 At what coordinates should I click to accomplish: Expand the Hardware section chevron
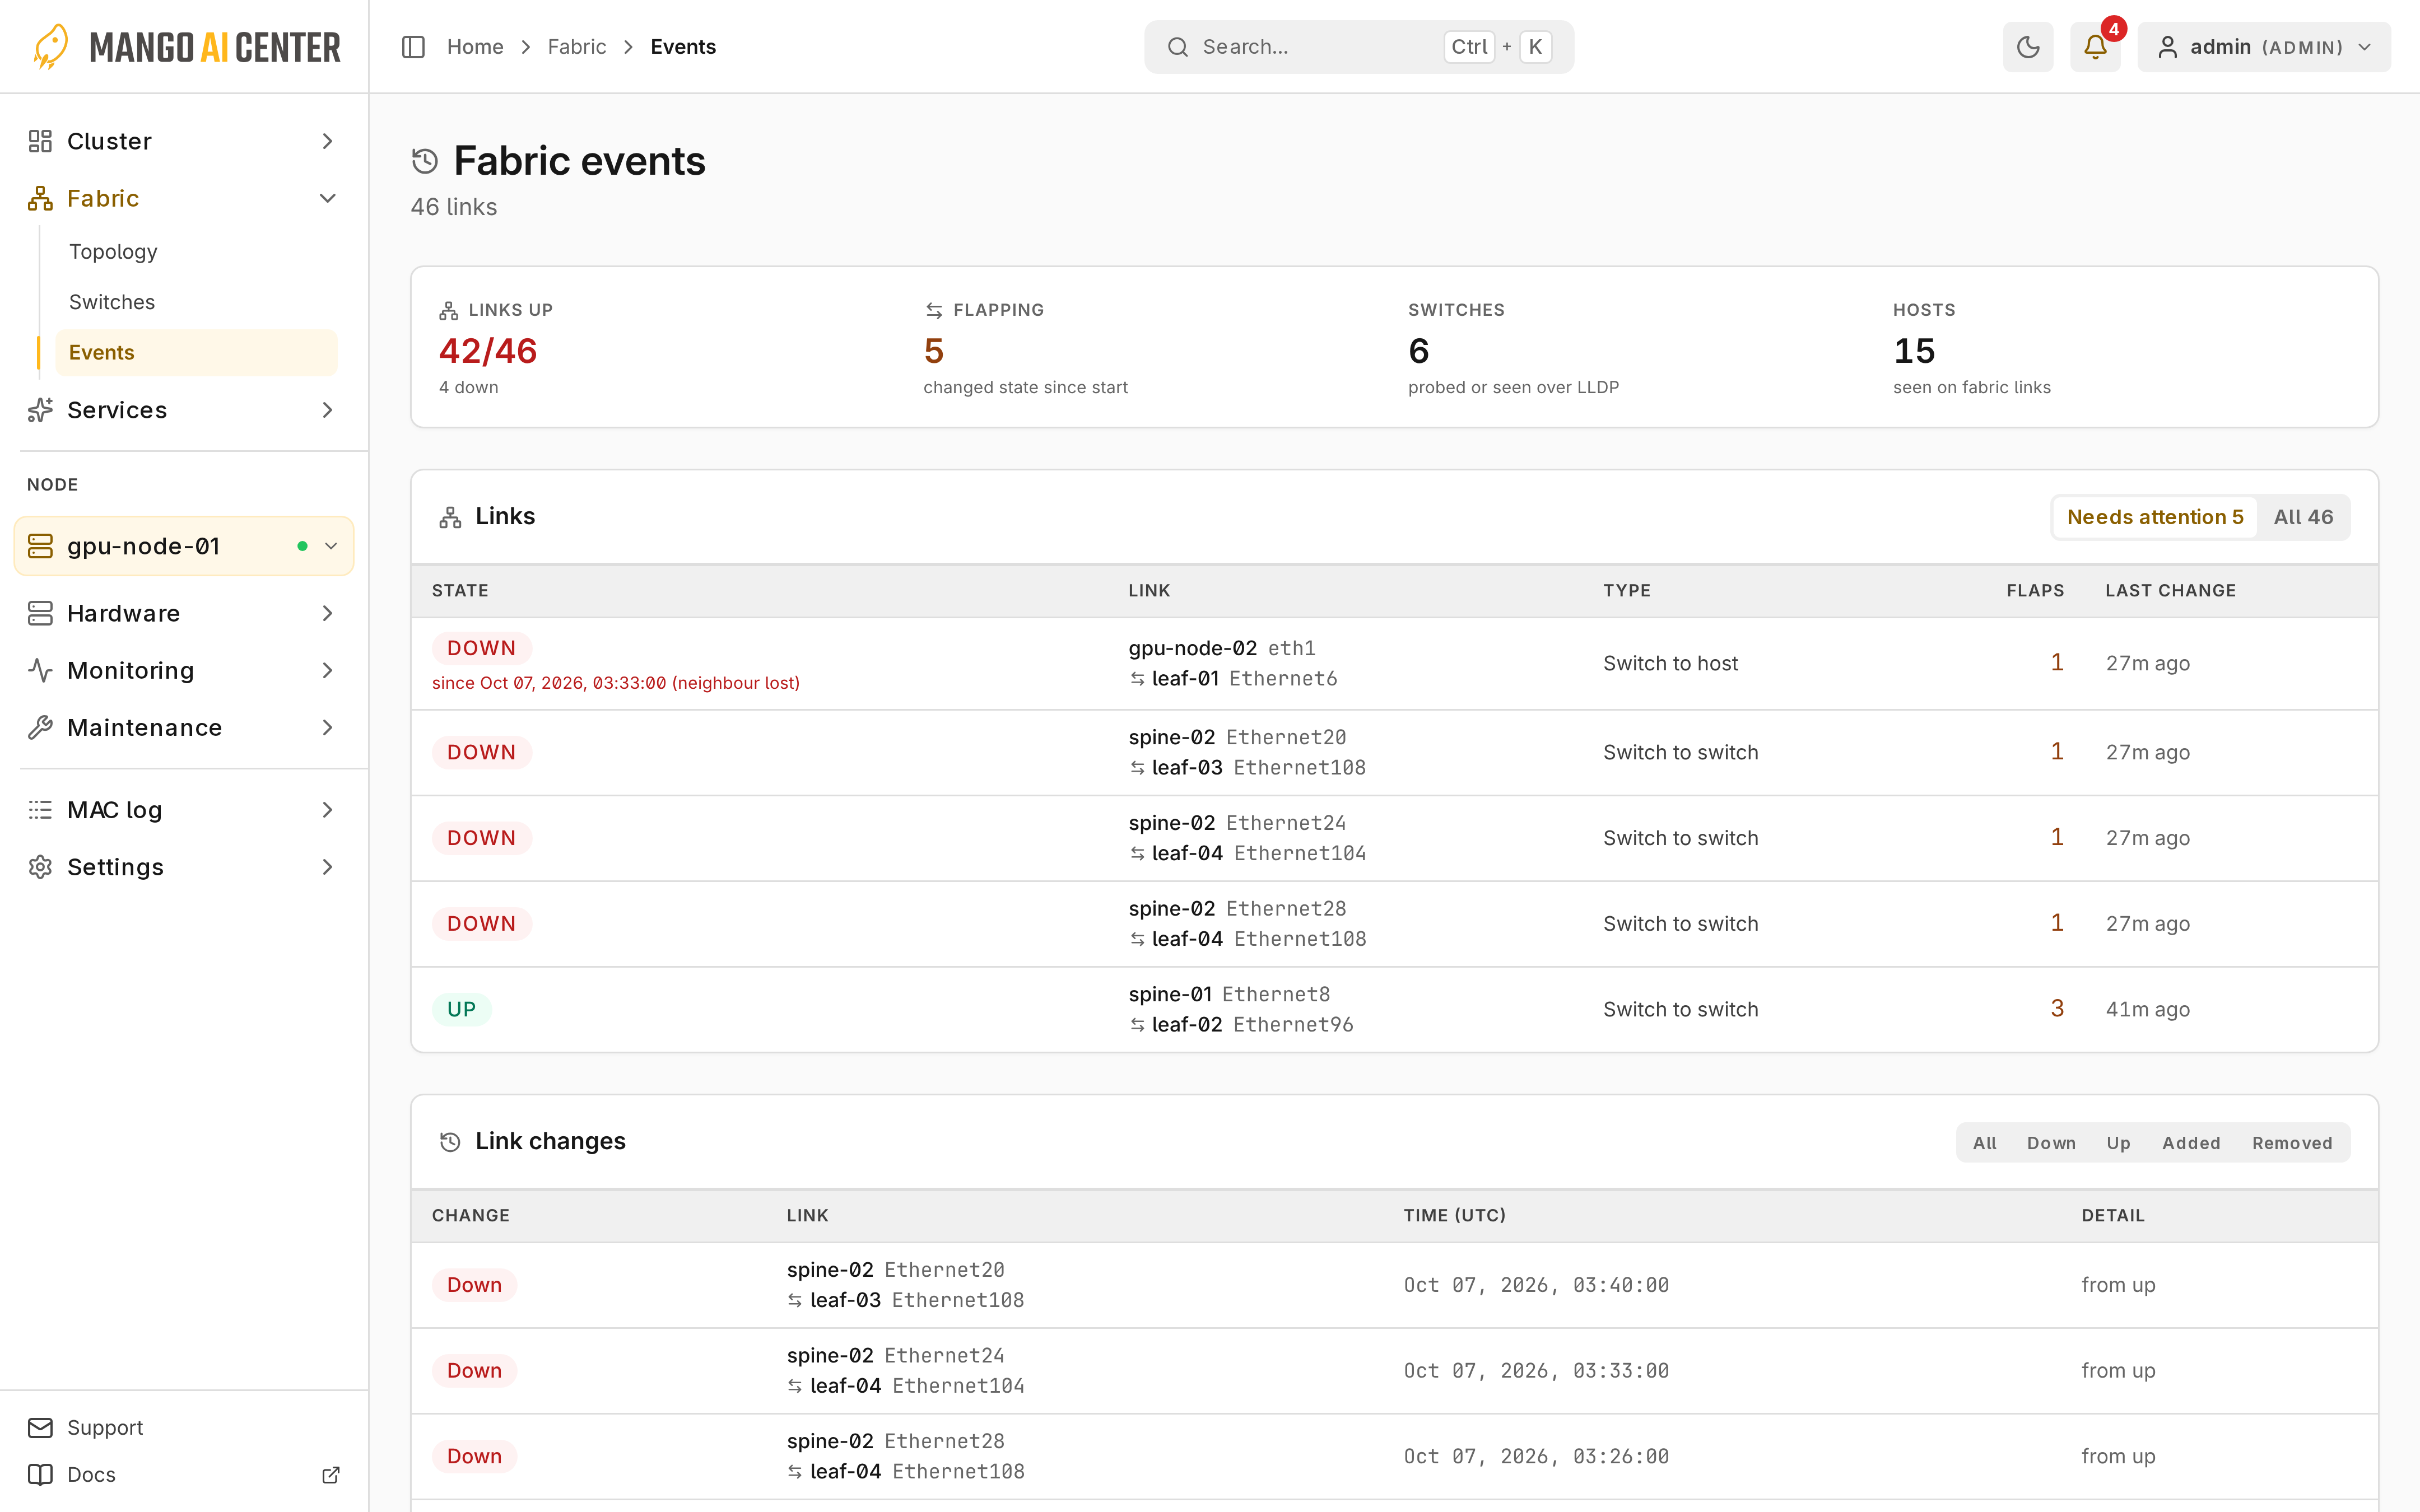pos(327,613)
